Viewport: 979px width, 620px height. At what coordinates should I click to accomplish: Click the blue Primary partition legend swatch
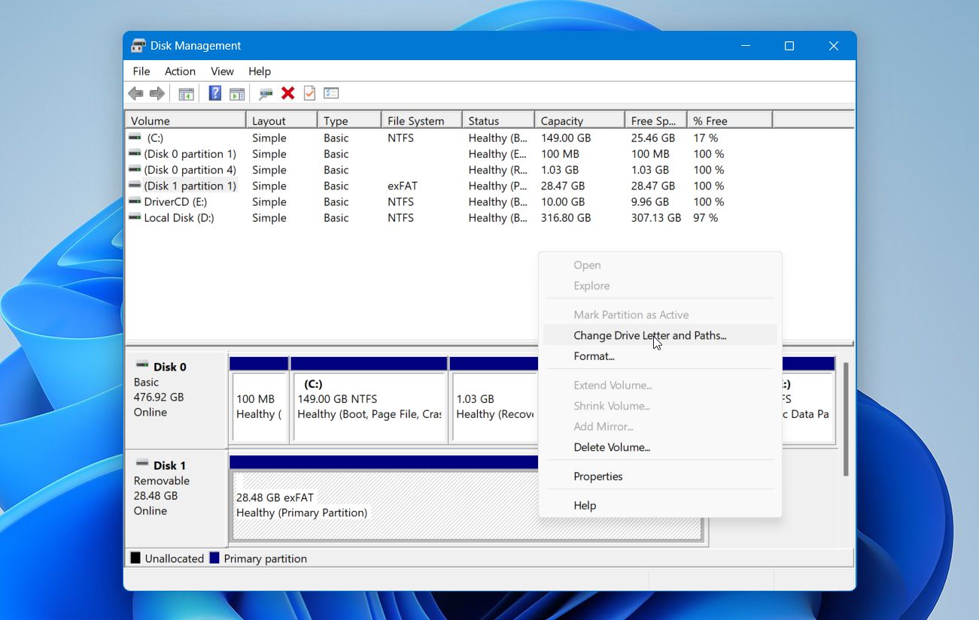214,558
